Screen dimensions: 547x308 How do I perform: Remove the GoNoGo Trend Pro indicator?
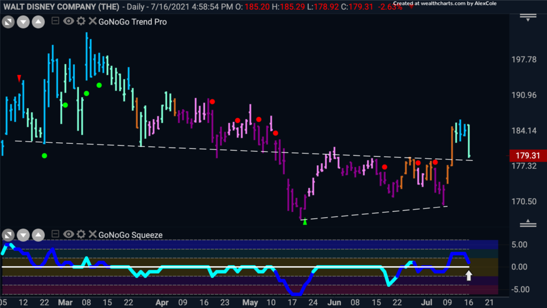click(92, 21)
